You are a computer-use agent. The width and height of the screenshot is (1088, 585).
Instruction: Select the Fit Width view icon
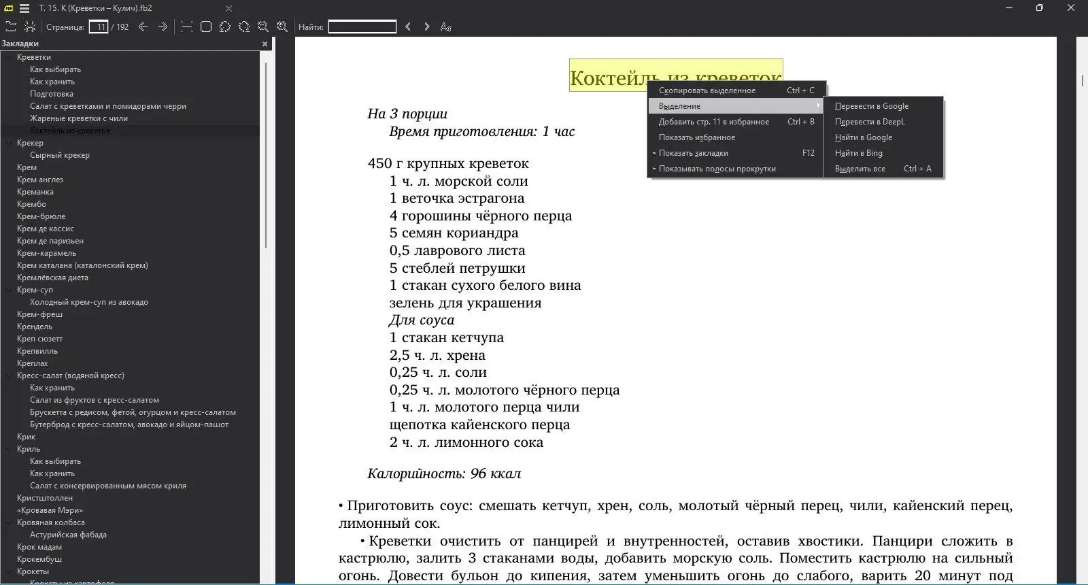point(187,27)
